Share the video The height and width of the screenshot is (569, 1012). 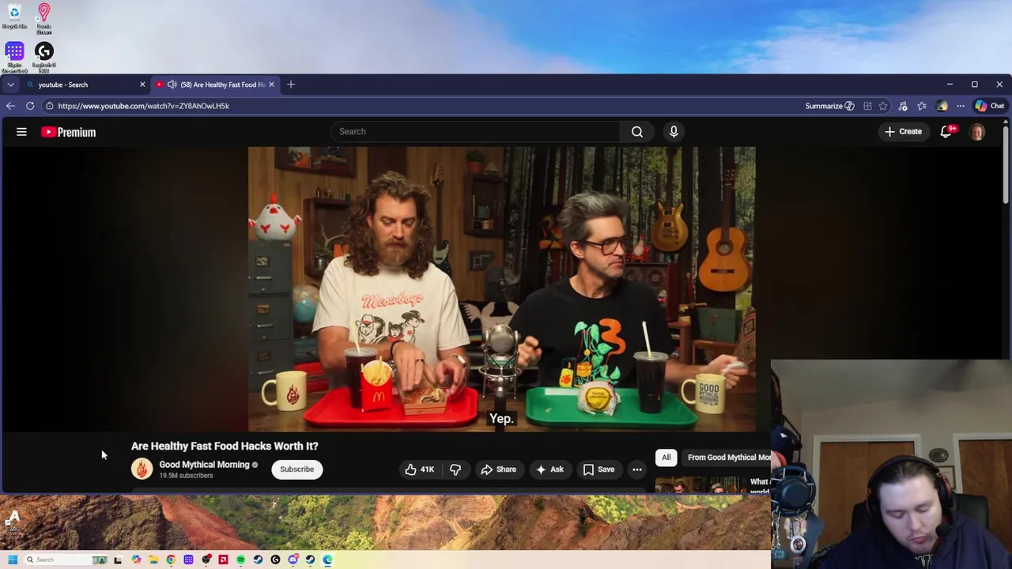[x=499, y=469]
